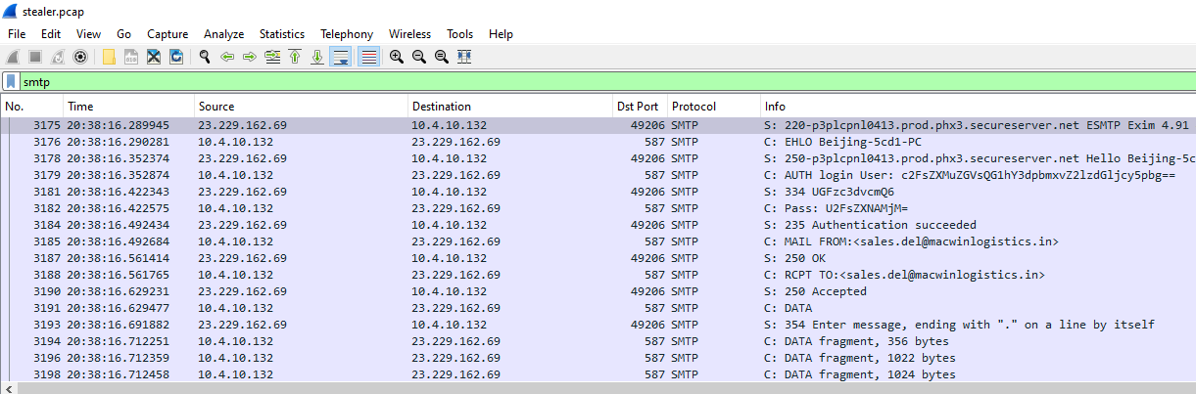This screenshot has width=1196, height=394.
Task: Reload the capture file
Action: point(176,57)
